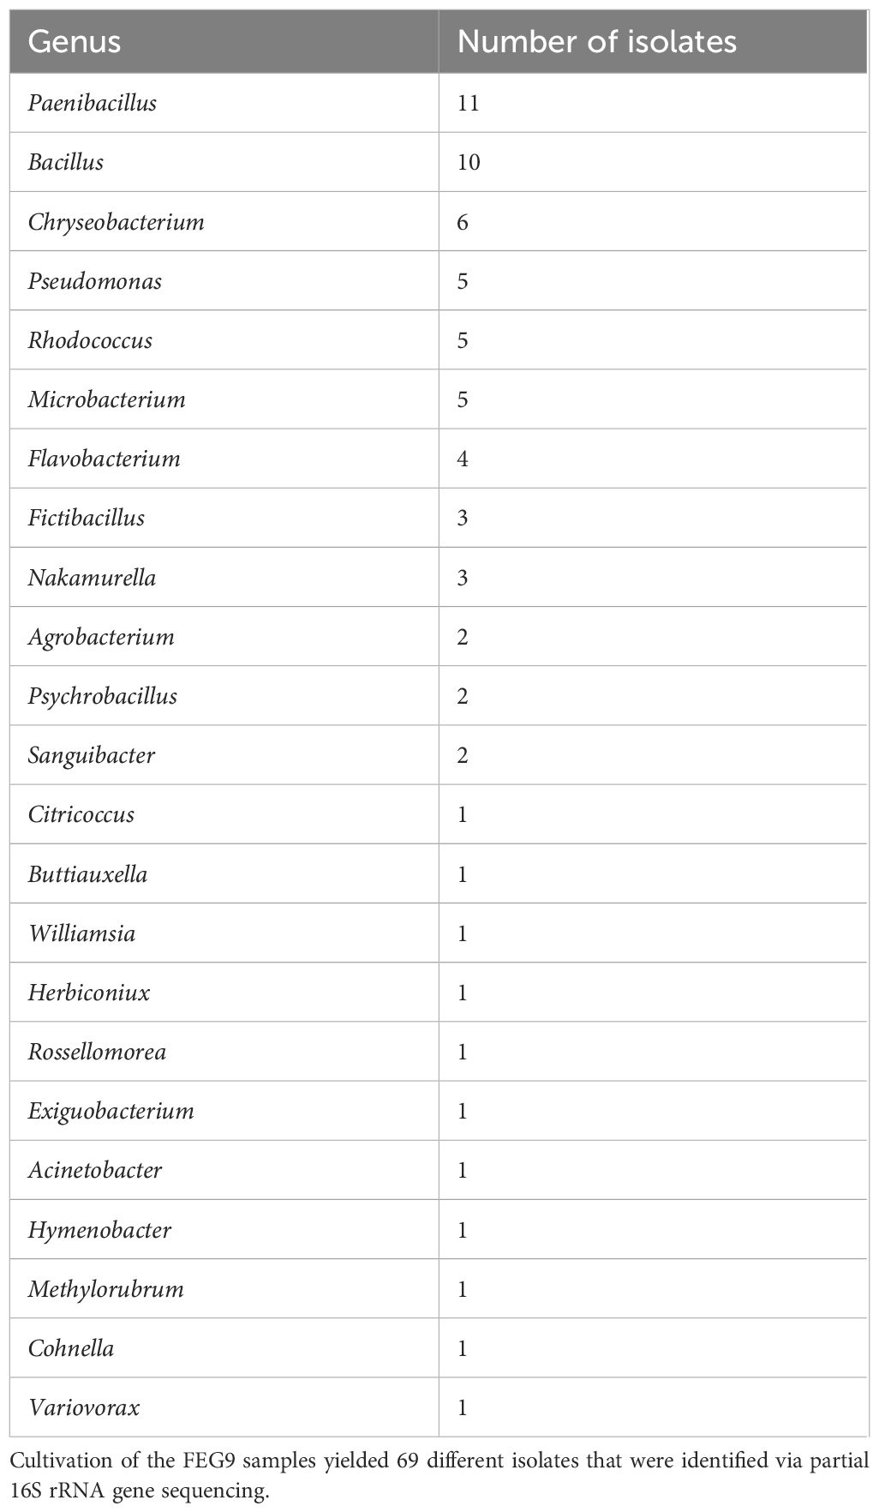Click the isolate count 11
This screenshot has height=1512, width=879.
[468, 104]
